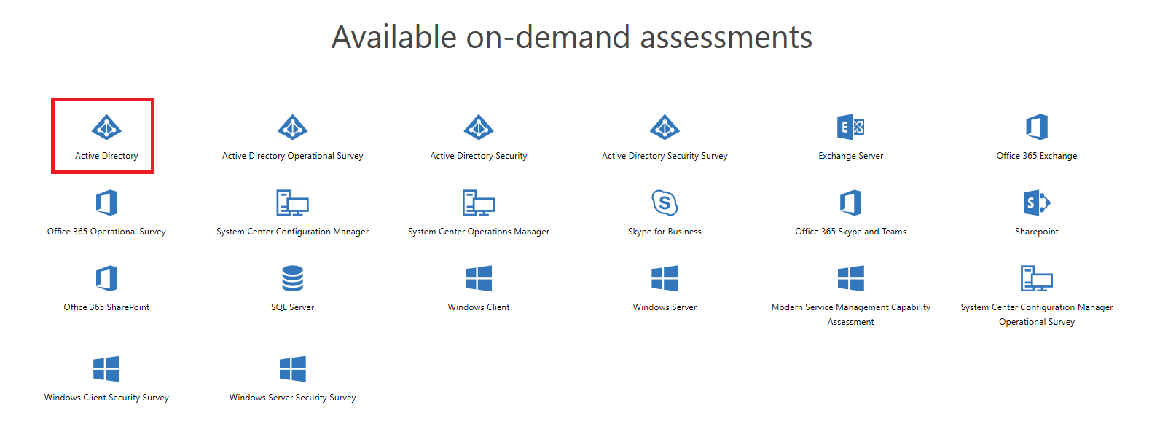Click "Windows Server Security Survey" label

(x=293, y=398)
